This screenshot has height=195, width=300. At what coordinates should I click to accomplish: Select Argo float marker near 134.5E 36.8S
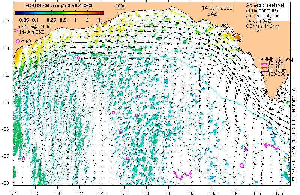pos(246,150)
